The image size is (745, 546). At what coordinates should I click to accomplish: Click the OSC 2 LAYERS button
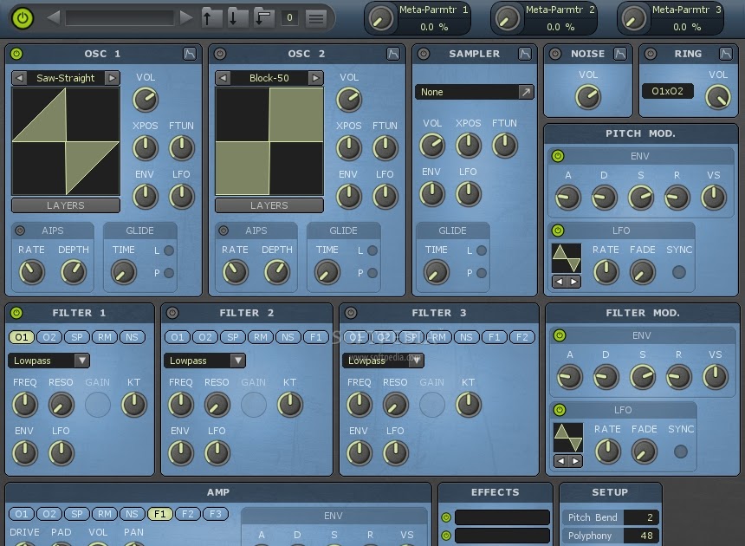pyautogui.click(x=269, y=205)
